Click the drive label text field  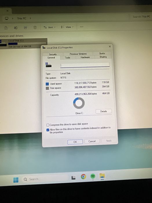pos(85,65)
